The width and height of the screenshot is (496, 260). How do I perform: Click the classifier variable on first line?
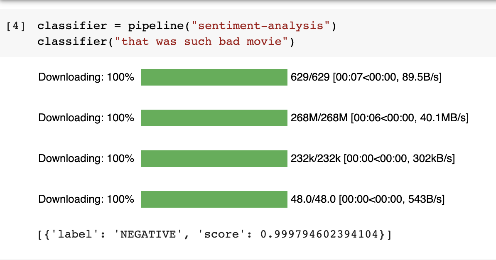pos(72,26)
